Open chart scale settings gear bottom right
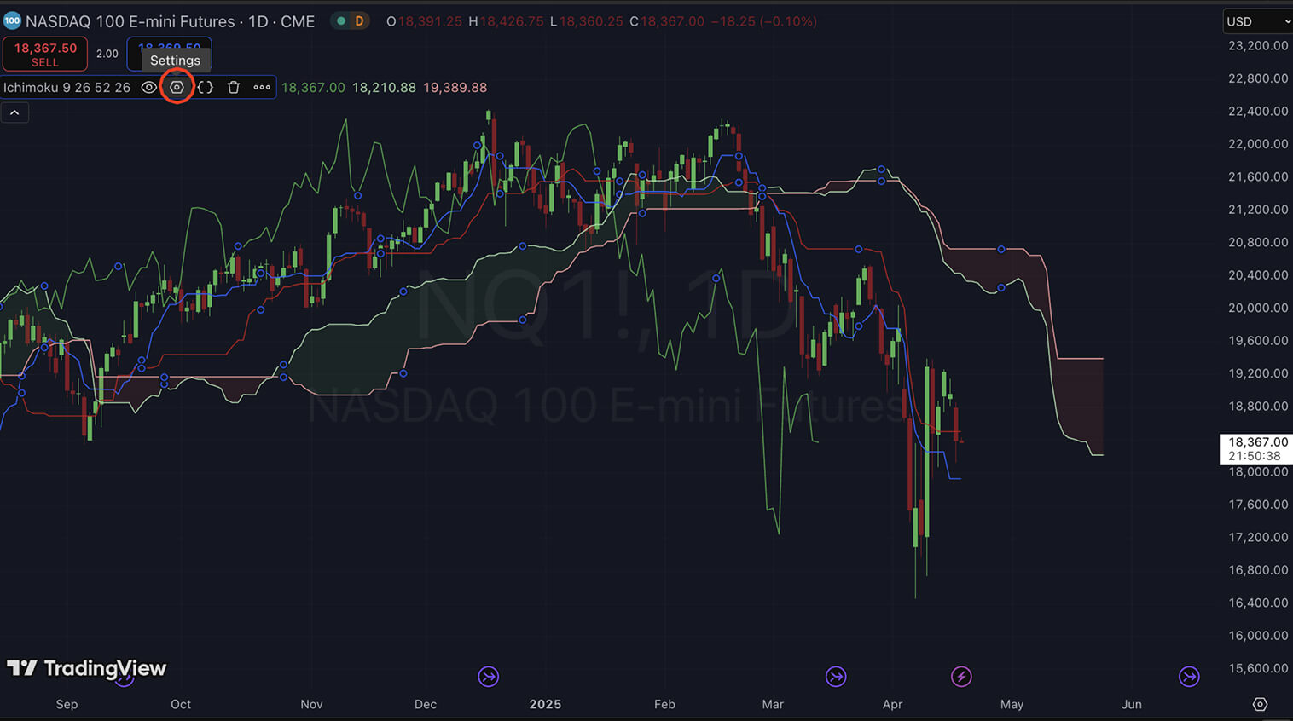This screenshot has width=1293, height=721. point(1260,704)
